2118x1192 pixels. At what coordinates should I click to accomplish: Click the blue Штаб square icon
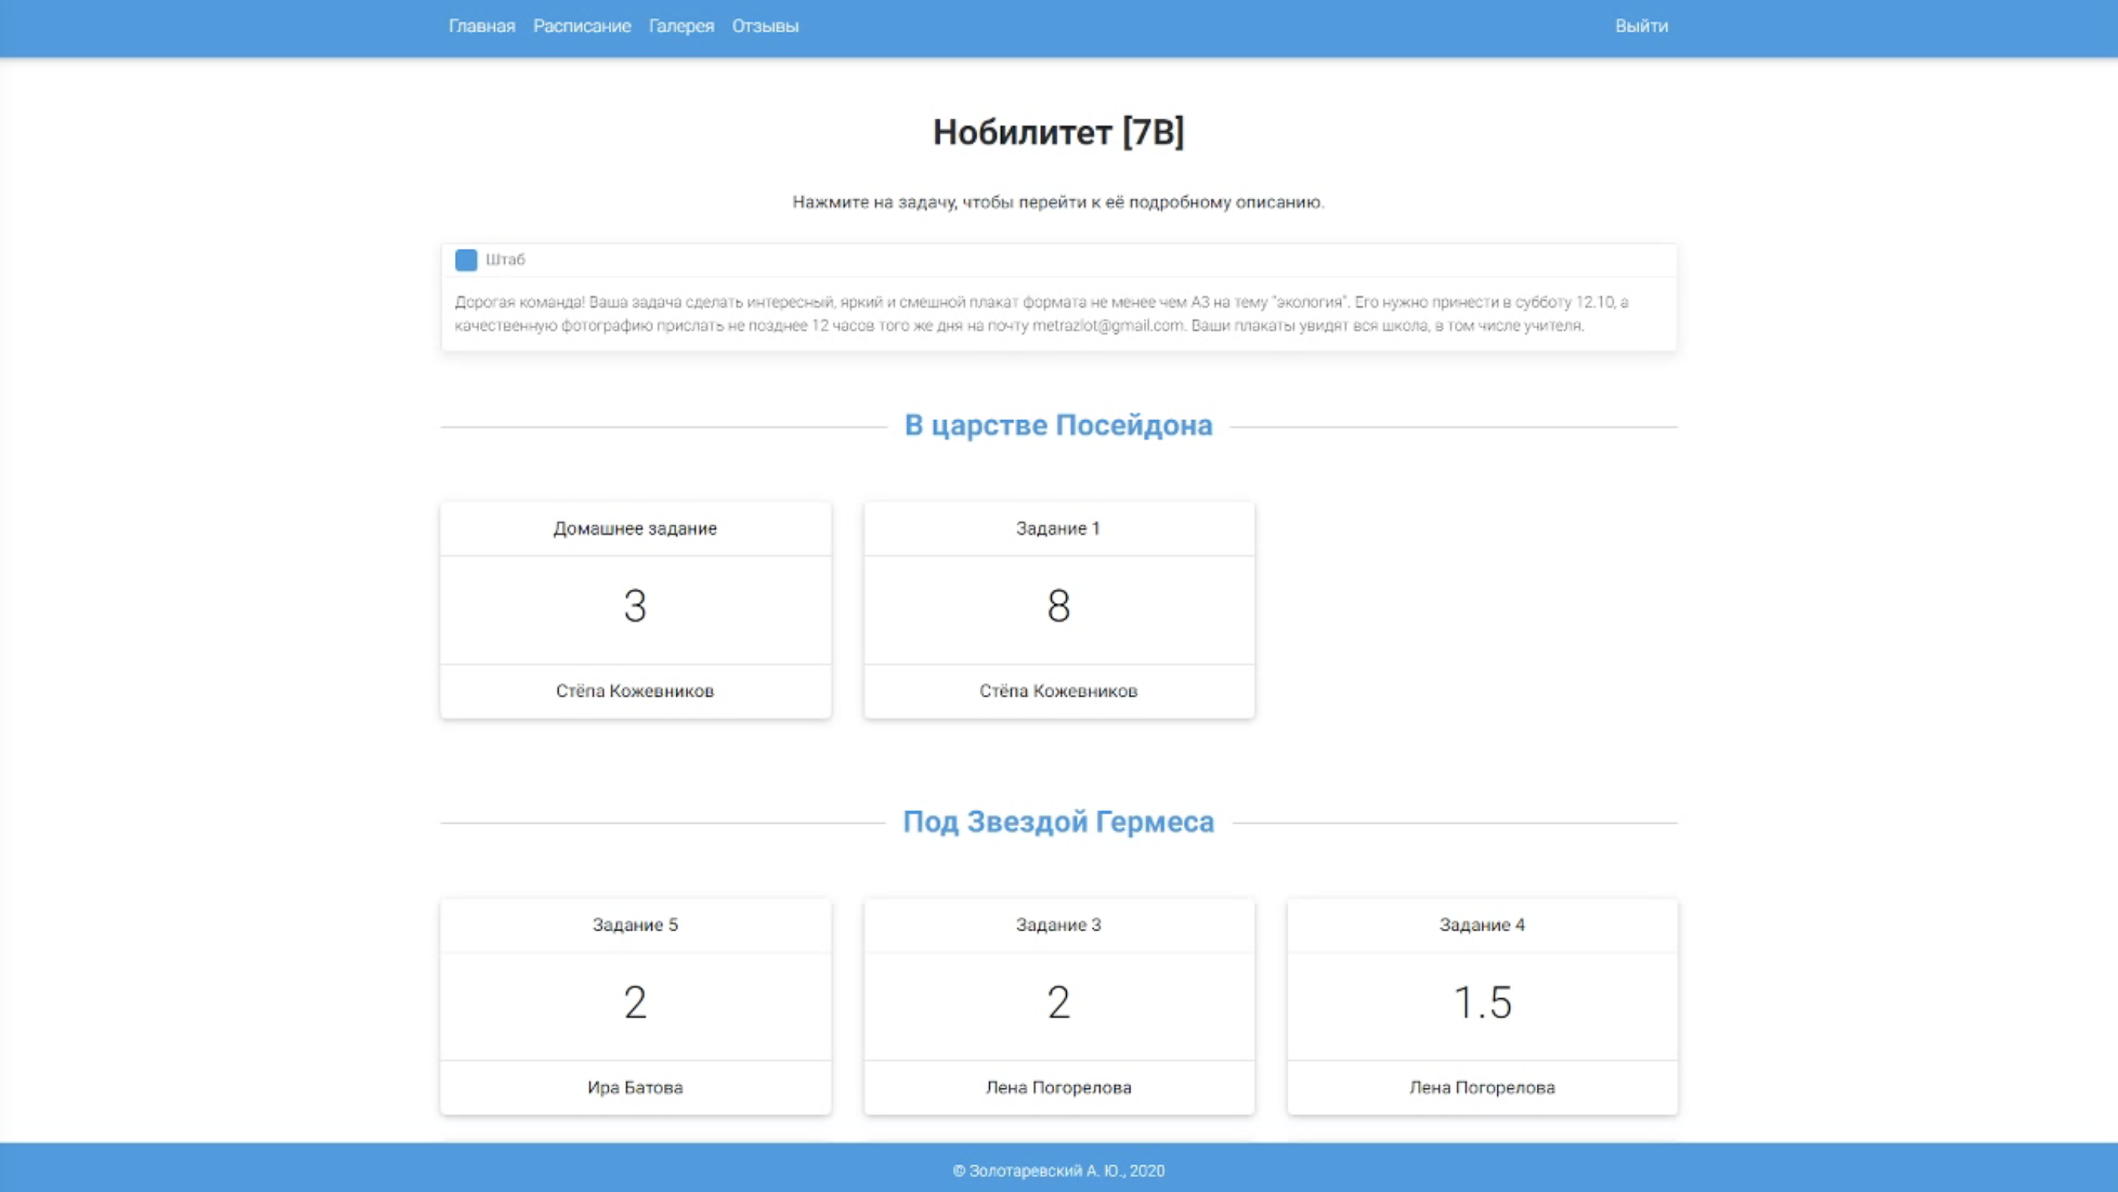click(x=466, y=260)
